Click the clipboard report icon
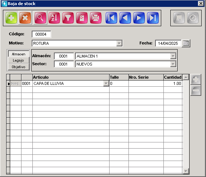Image resolution: width=206 pixels, height=177 pixels. tap(82, 18)
